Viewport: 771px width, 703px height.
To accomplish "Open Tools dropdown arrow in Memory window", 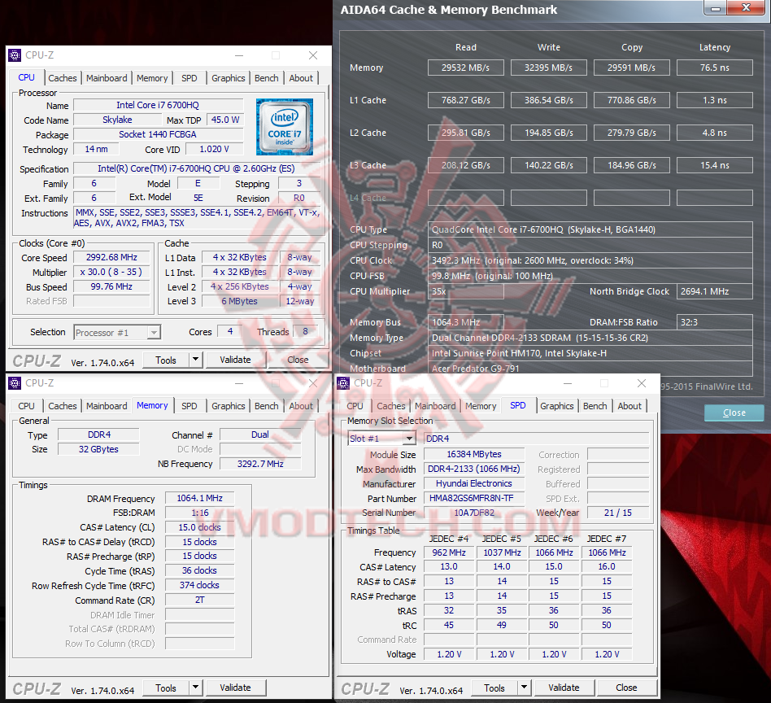I will (x=196, y=688).
